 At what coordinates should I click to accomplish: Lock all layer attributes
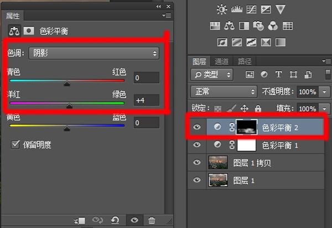click(258, 109)
